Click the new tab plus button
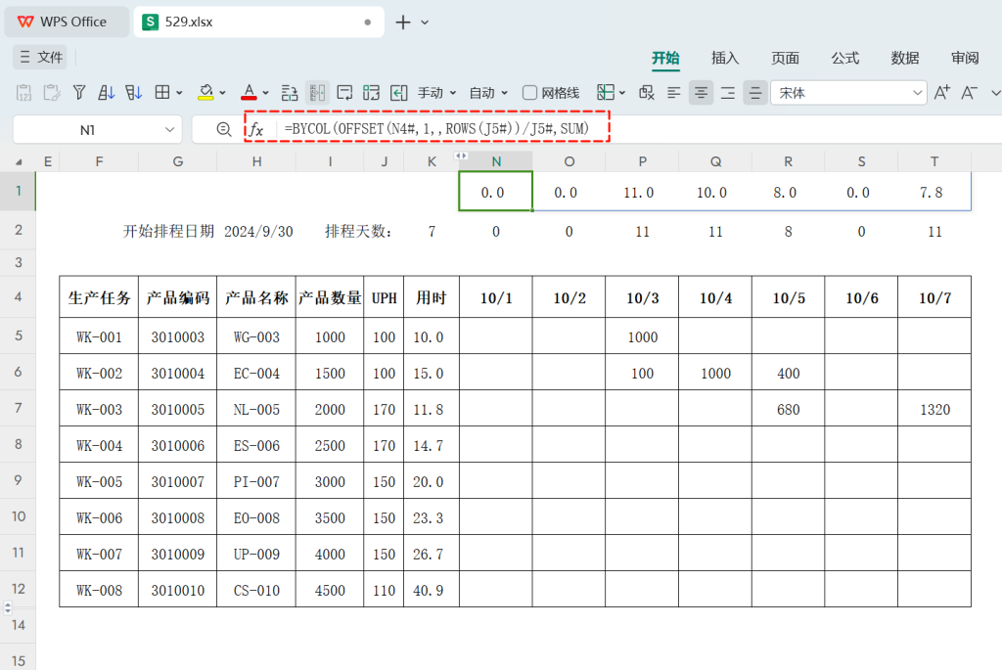Image resolution: width=1002 pixels, height=670 pixels. click(402, 22)
